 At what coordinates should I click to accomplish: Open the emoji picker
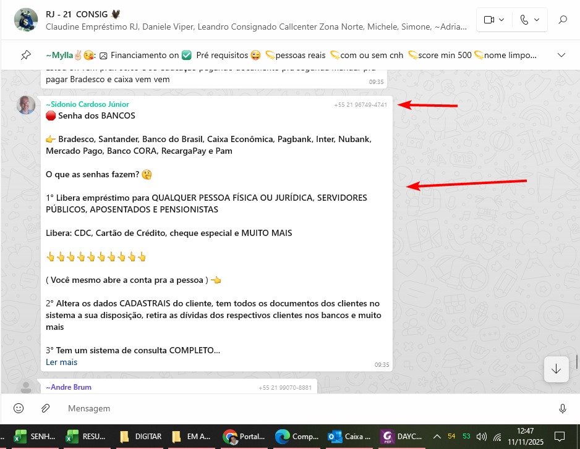pyautogui.click(x=19, y=408)
